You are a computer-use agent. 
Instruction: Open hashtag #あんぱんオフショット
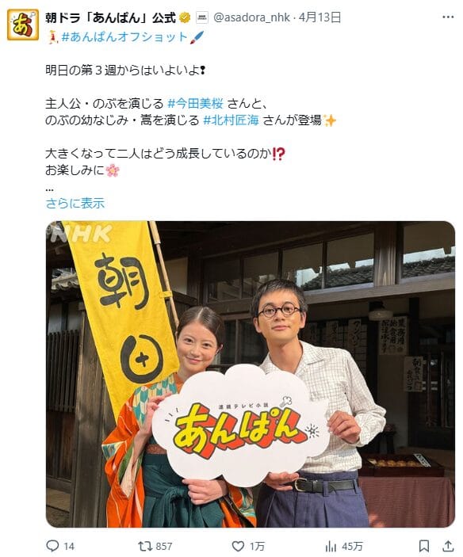[x=124, y=37]
